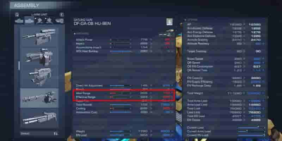Click the Anti-Kinetic Defense row
Image resolution: width=282 pixels, height=141 pixels.
[226, 28]
